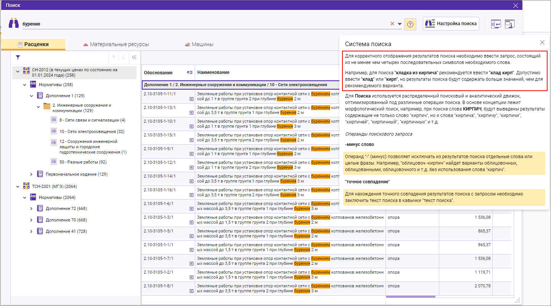
Task: Expand row 2.10-3105-1-8/1 with plus box
Action: (191, 291)
